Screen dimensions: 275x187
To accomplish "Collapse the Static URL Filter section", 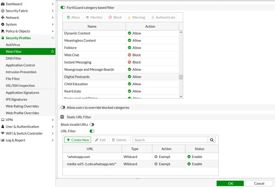I will pyautogui.click(x=62, y=117).
